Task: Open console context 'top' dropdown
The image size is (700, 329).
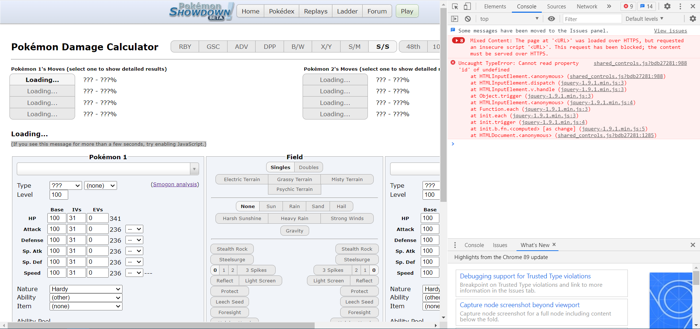Action: click(509, 19)
